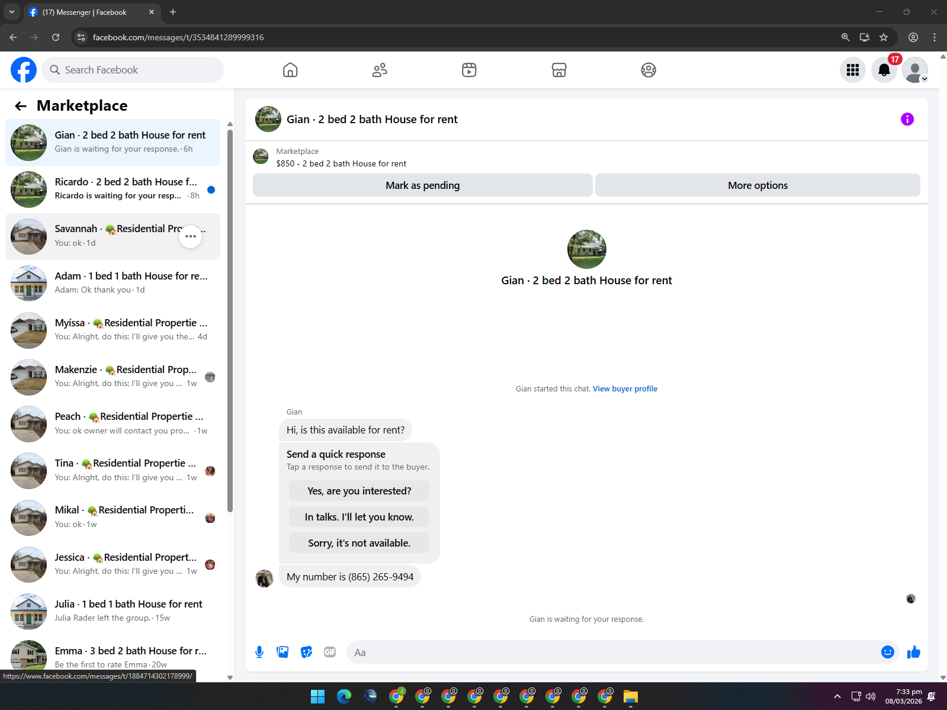Screen dimensions: 947x710
Task: Open More options button
Action: [x=757, y=185]
